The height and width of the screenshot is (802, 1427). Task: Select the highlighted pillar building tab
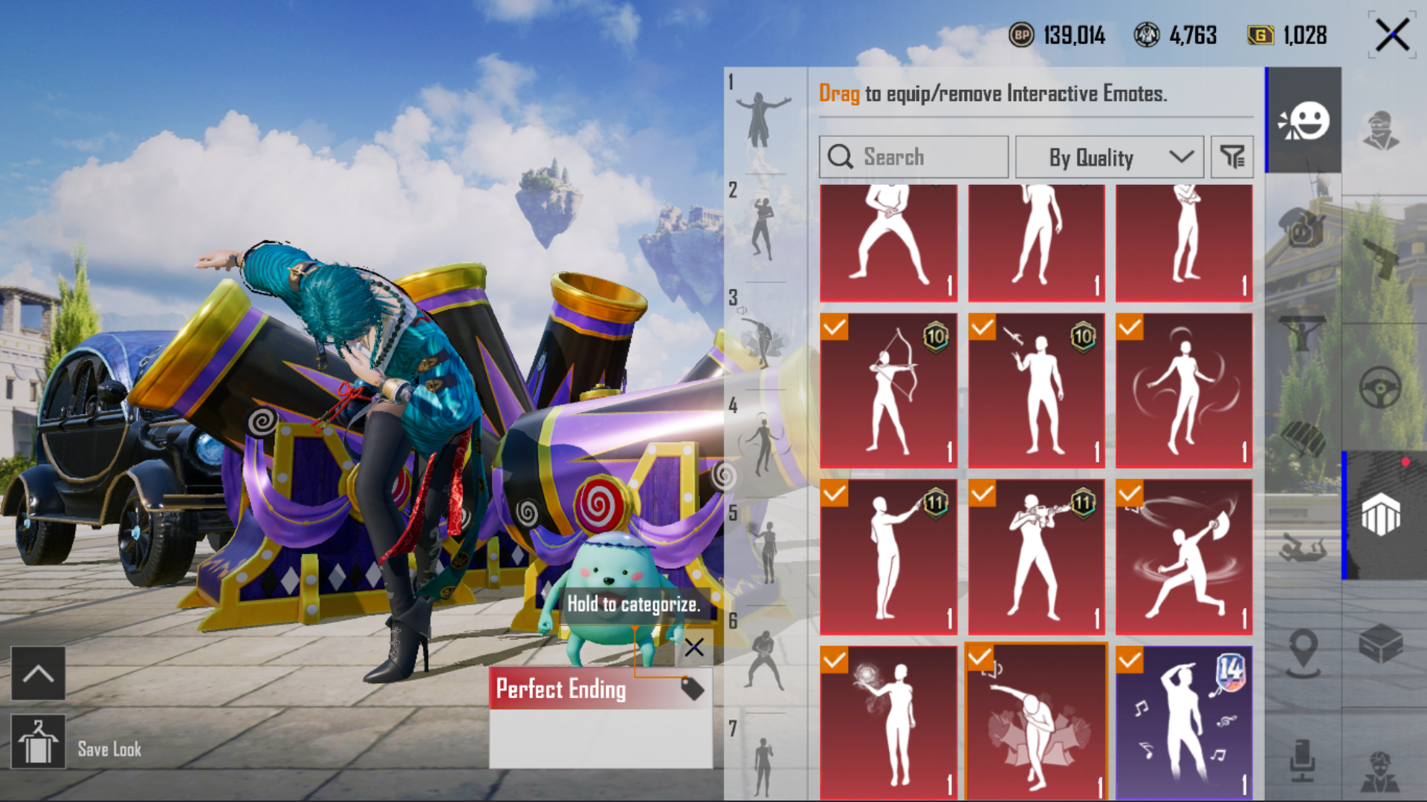tap(1383, 514)
